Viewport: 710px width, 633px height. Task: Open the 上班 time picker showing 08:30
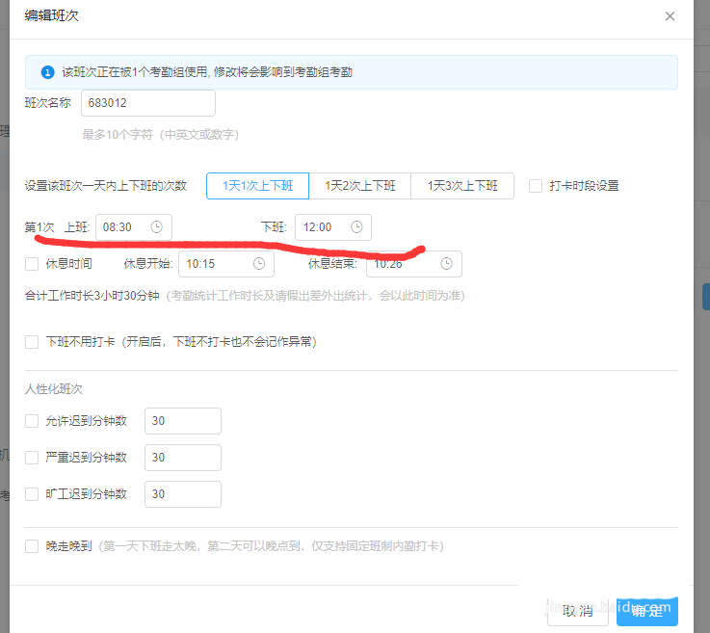pos(125,227)
